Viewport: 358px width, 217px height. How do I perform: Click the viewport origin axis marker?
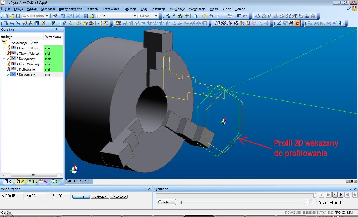(x=224, y=121)
